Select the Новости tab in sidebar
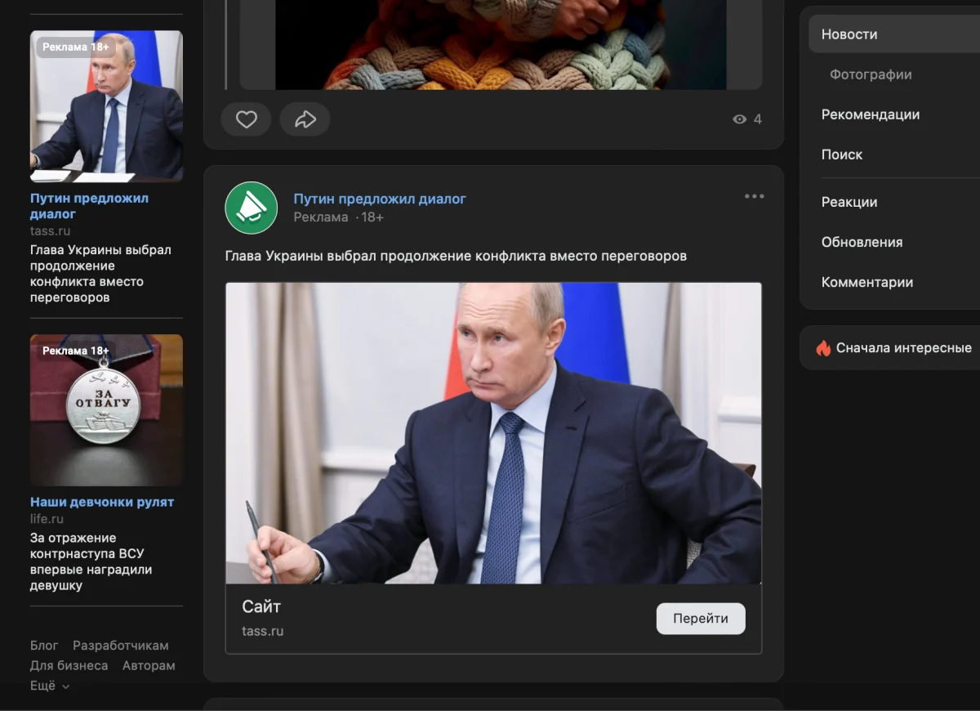The width and height of the screenshot is (980, 711). [849, 34]
